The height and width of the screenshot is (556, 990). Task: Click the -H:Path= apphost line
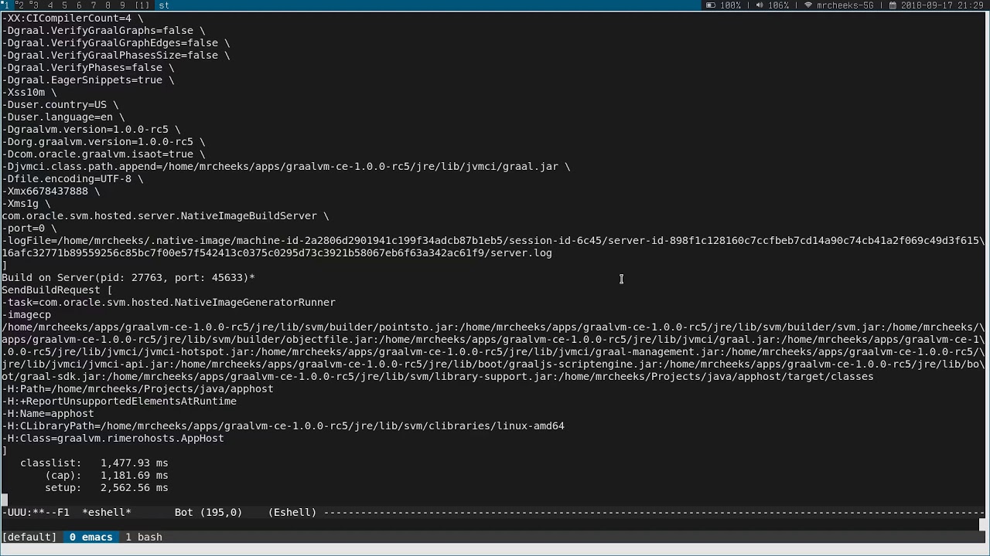(x=138, y=388)
